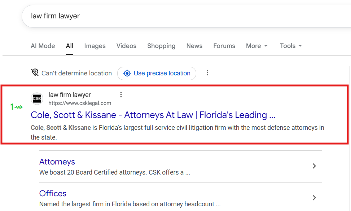Click the CSK site favicon
The height and width of the screenshot is (211, 351).
[37, 98]
